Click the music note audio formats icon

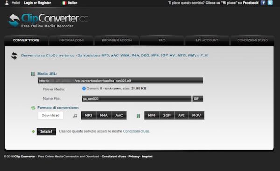[75, 116]
